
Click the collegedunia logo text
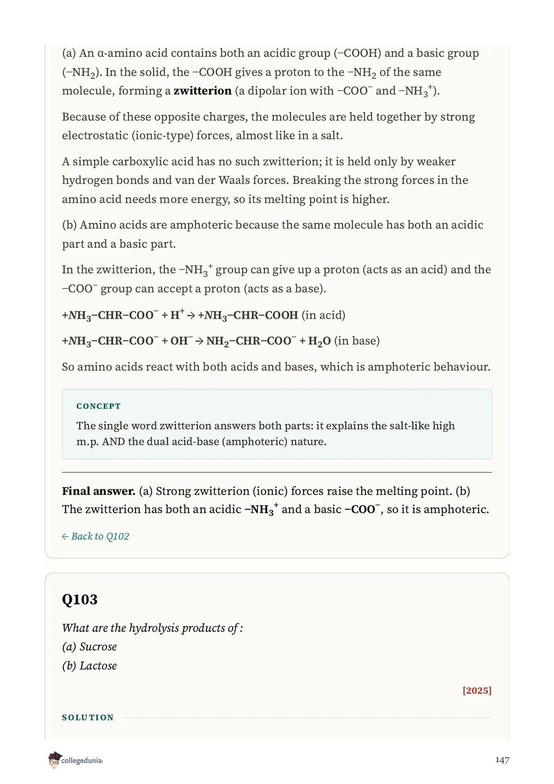coord(82,761)
